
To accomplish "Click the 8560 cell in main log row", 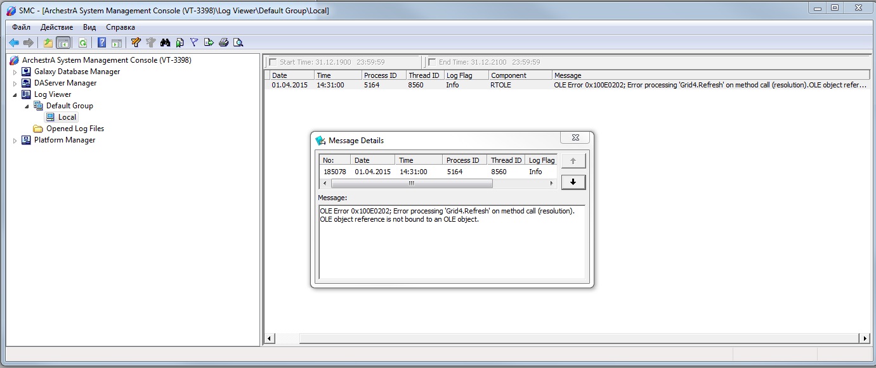I will [x=416, y=85].
